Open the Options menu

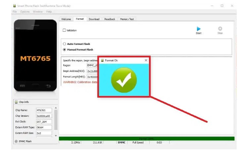pos(25,12)
